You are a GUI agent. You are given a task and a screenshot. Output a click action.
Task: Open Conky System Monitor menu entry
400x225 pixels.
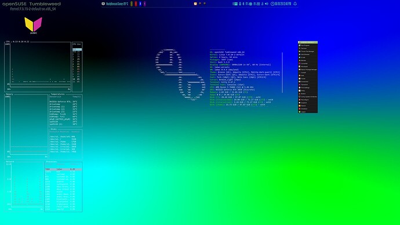[x=308, y=97]
